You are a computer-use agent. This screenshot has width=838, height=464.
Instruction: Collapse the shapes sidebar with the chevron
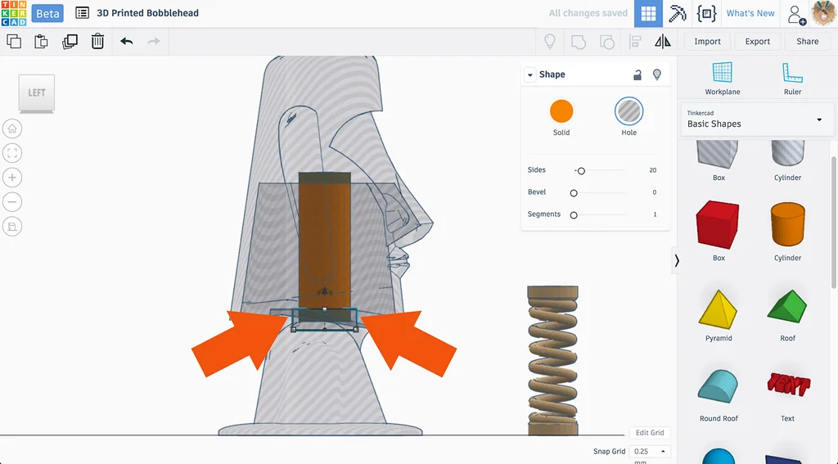point(677,260)
